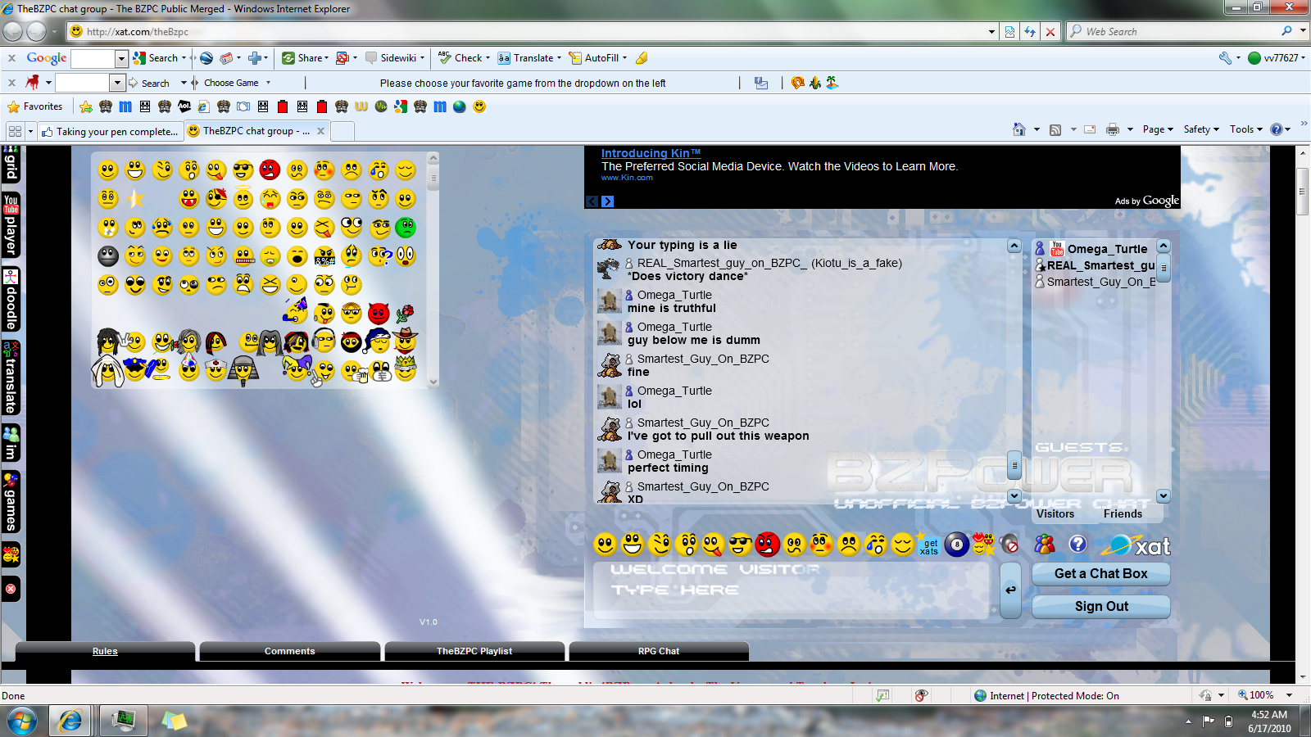Open the Windows Start button
This screenshot has height=737, width=1311.
pos(22,721)
